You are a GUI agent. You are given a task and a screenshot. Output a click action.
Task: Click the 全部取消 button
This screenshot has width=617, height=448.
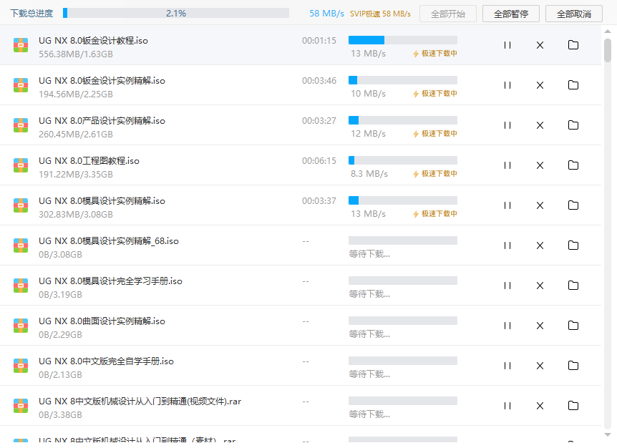pyautogui.click(x=574, y=14)
